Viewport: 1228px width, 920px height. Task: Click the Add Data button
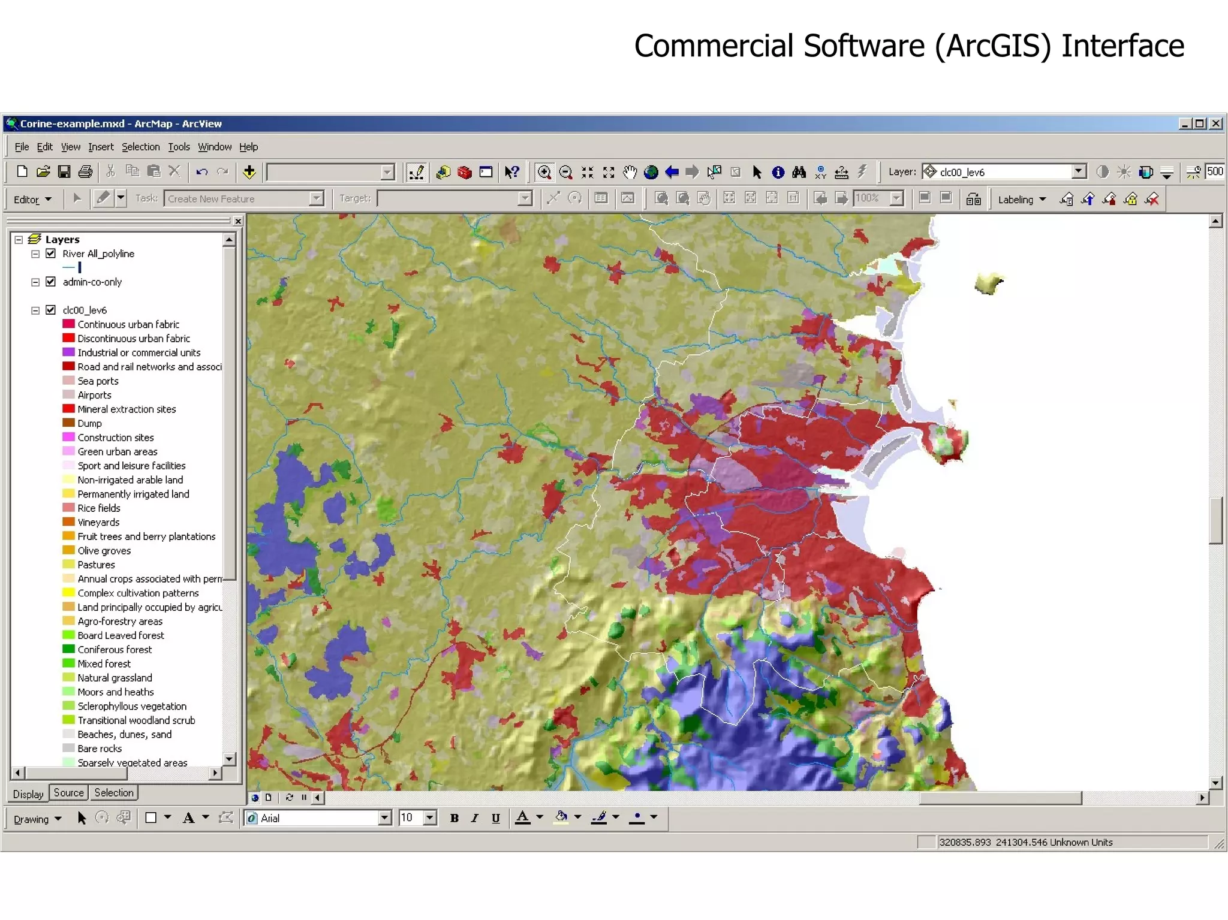249,173
